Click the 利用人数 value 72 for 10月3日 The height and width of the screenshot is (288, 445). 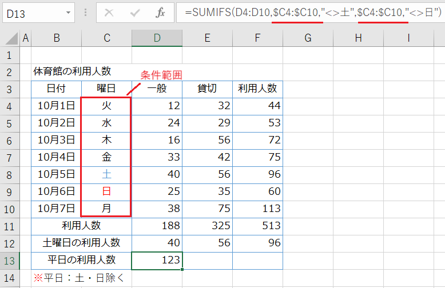[258, 141]
